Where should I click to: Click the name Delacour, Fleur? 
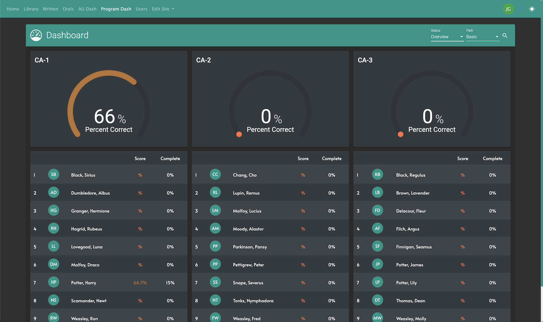tap(411, 211)
